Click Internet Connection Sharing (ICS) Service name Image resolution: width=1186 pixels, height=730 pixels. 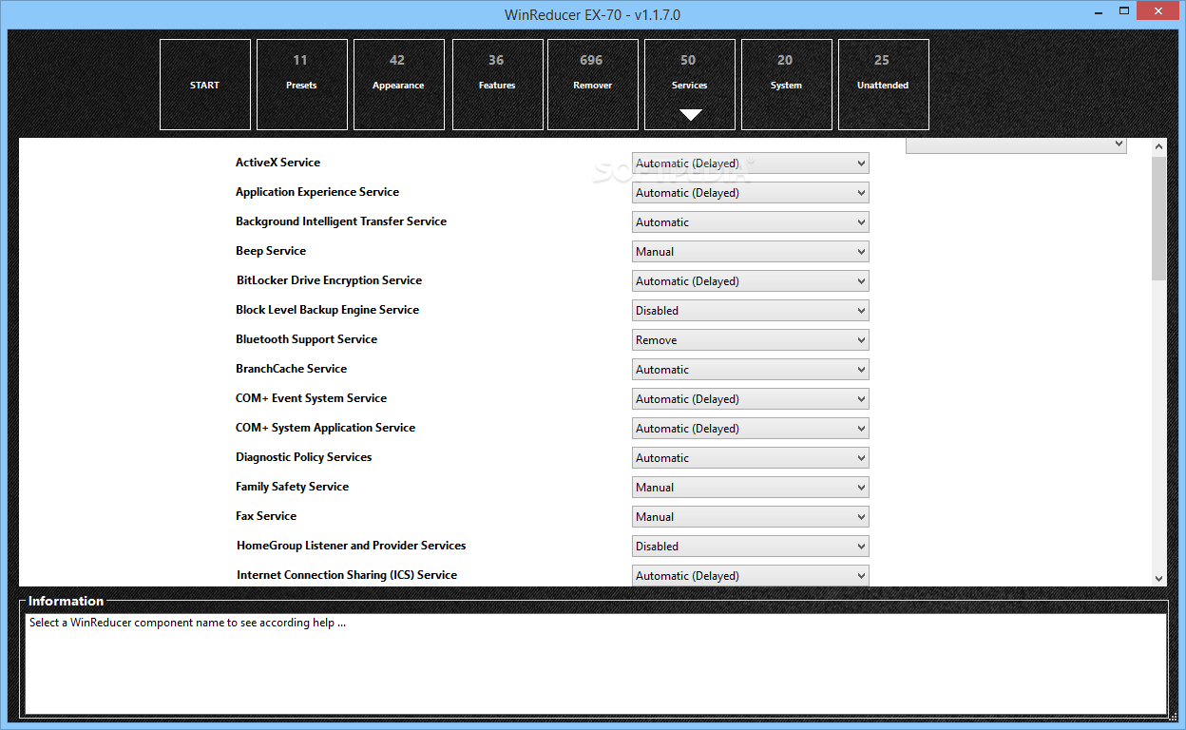click(x=346, y=575)
